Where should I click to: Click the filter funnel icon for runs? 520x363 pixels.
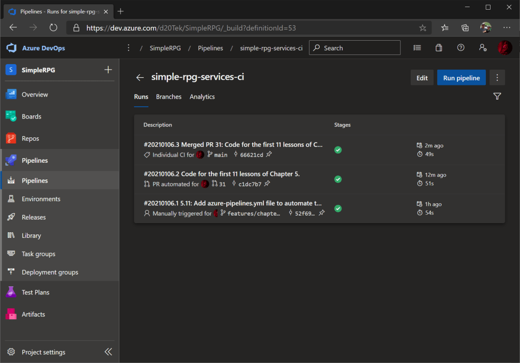click(x=497, y=96)
